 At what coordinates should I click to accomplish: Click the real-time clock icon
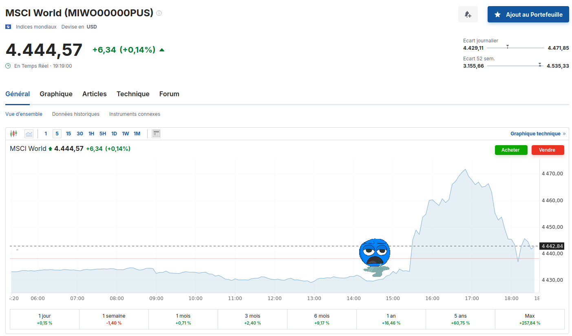(x=8, y=66)
